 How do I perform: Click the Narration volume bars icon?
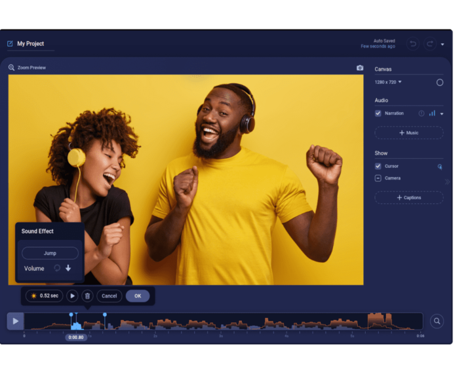pos(432,113)
